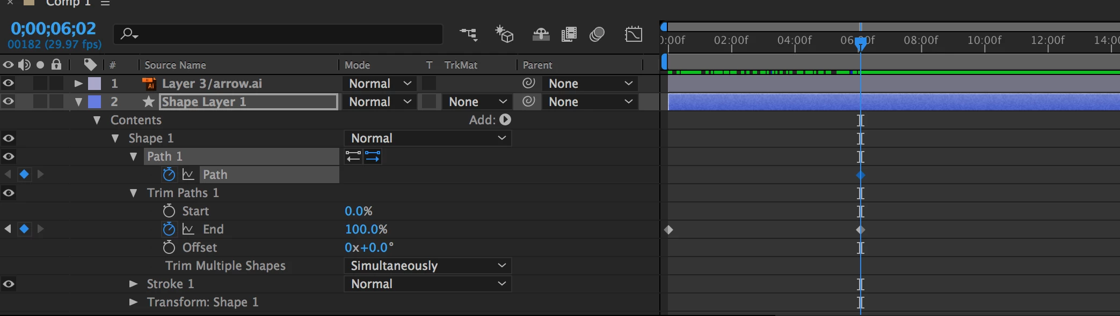The image size is (1120, 316).
Task: Collapse the Shape 1 group
Action: click(115, 138)
